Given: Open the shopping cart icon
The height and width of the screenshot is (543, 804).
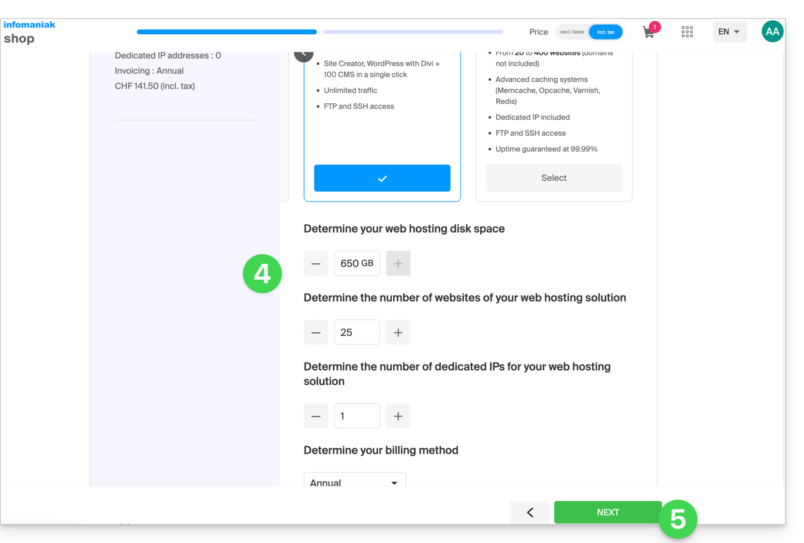Looking at the screenshot, I should coord(649,32).
